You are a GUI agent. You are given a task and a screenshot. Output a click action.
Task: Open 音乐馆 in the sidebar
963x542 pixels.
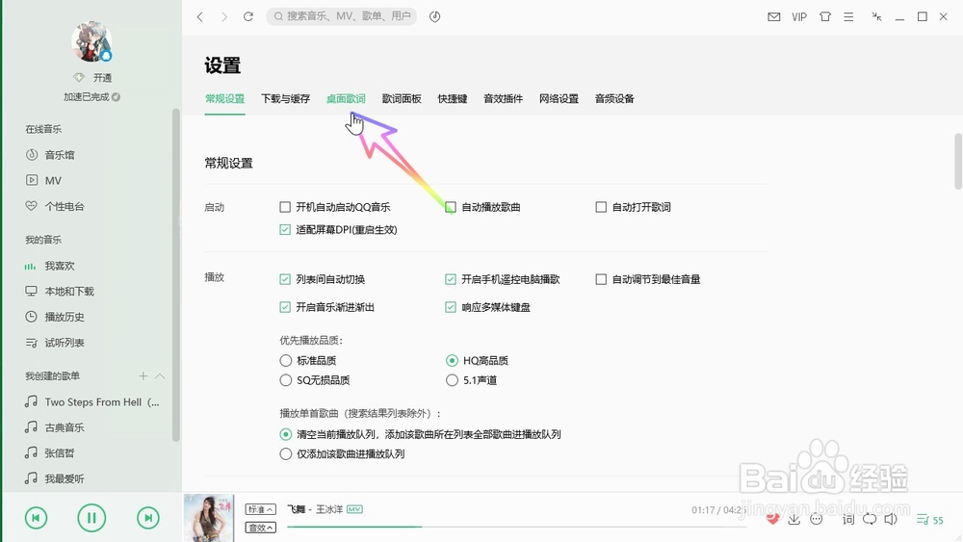coord(60,155)
